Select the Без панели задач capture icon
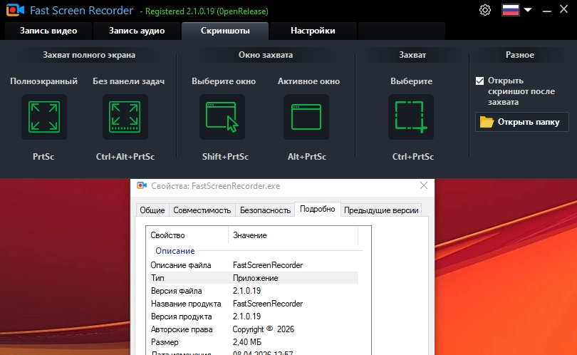Viewport: 577px width, 355px height. tap(125, 117)
